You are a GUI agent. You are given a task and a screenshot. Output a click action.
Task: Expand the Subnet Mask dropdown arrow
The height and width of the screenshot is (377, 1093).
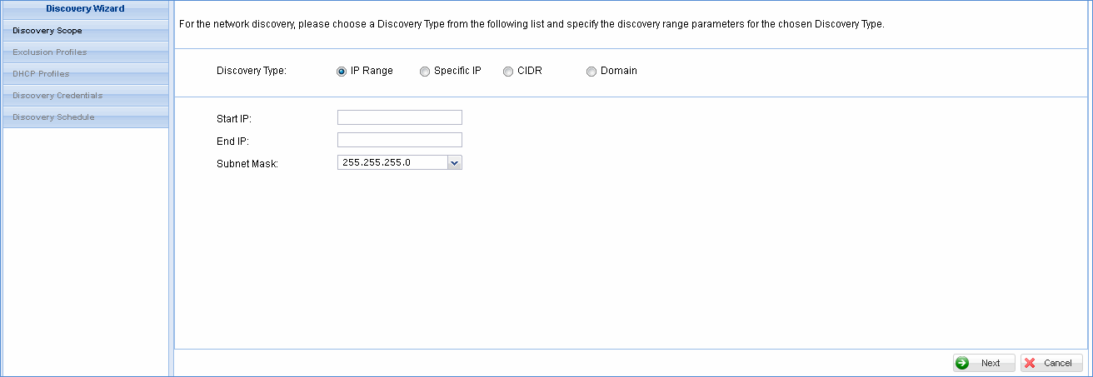click(454, 163)
